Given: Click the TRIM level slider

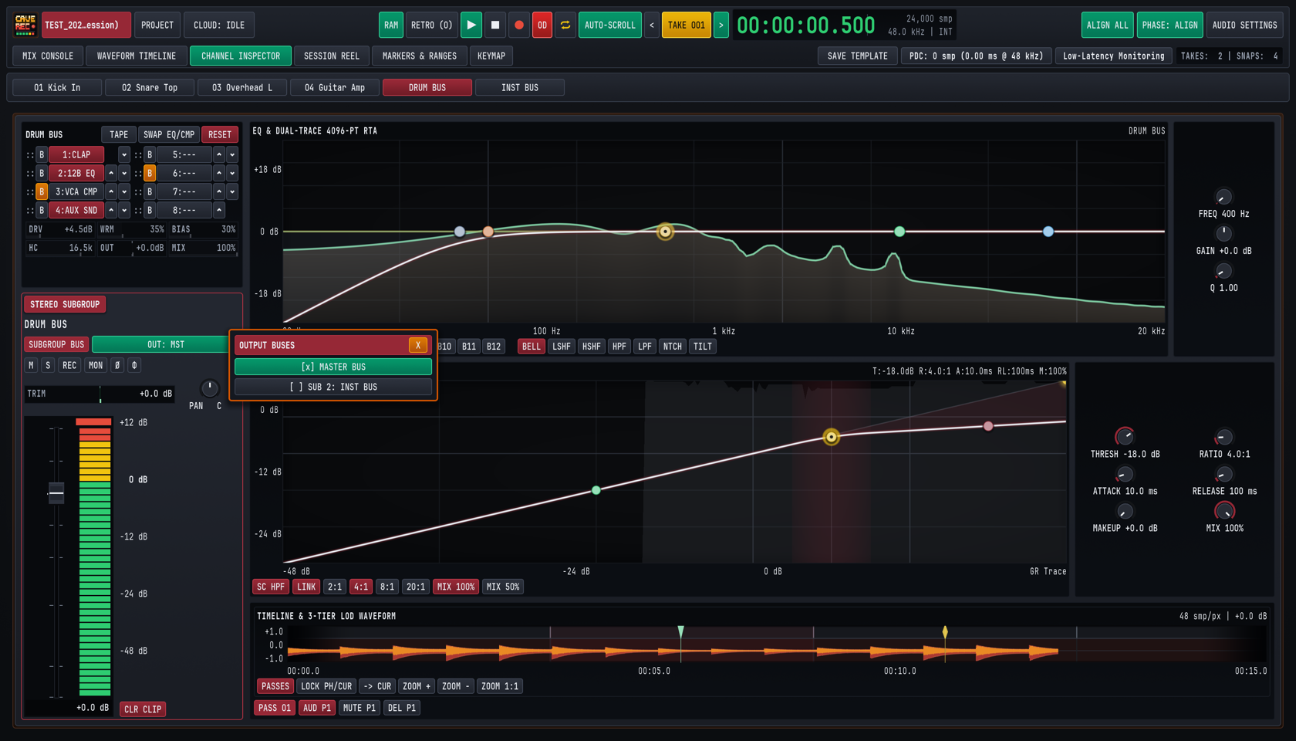Looking at the screenshot, I should click(100, 394).
